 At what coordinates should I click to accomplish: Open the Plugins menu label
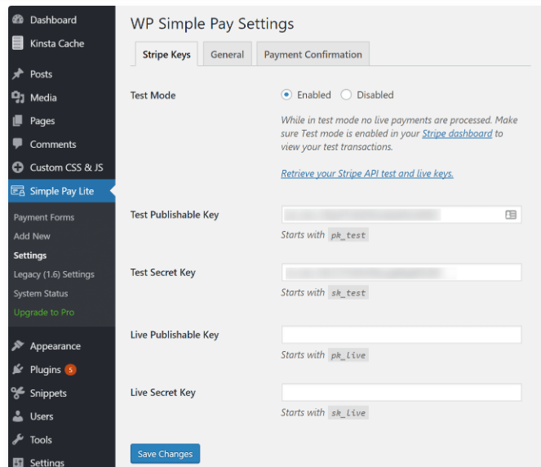tap(45, 370)
